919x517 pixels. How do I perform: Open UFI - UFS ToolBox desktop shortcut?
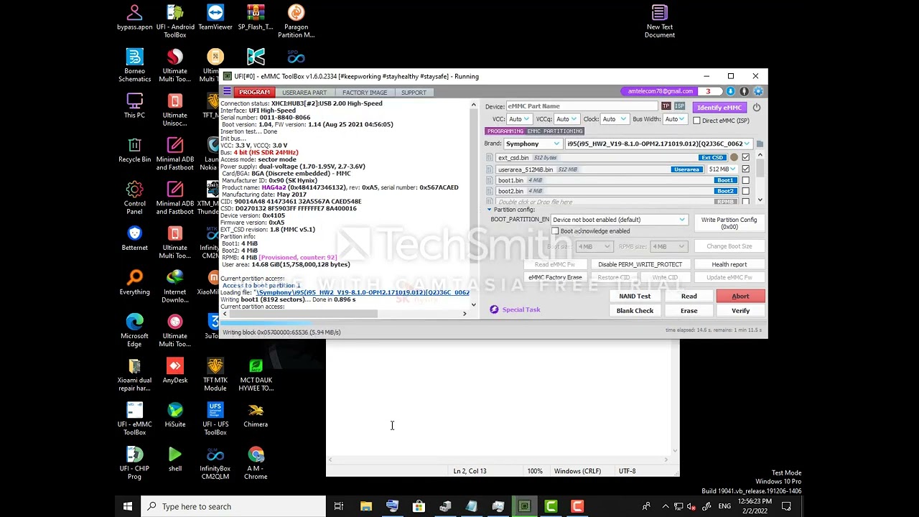coord(215,419)
